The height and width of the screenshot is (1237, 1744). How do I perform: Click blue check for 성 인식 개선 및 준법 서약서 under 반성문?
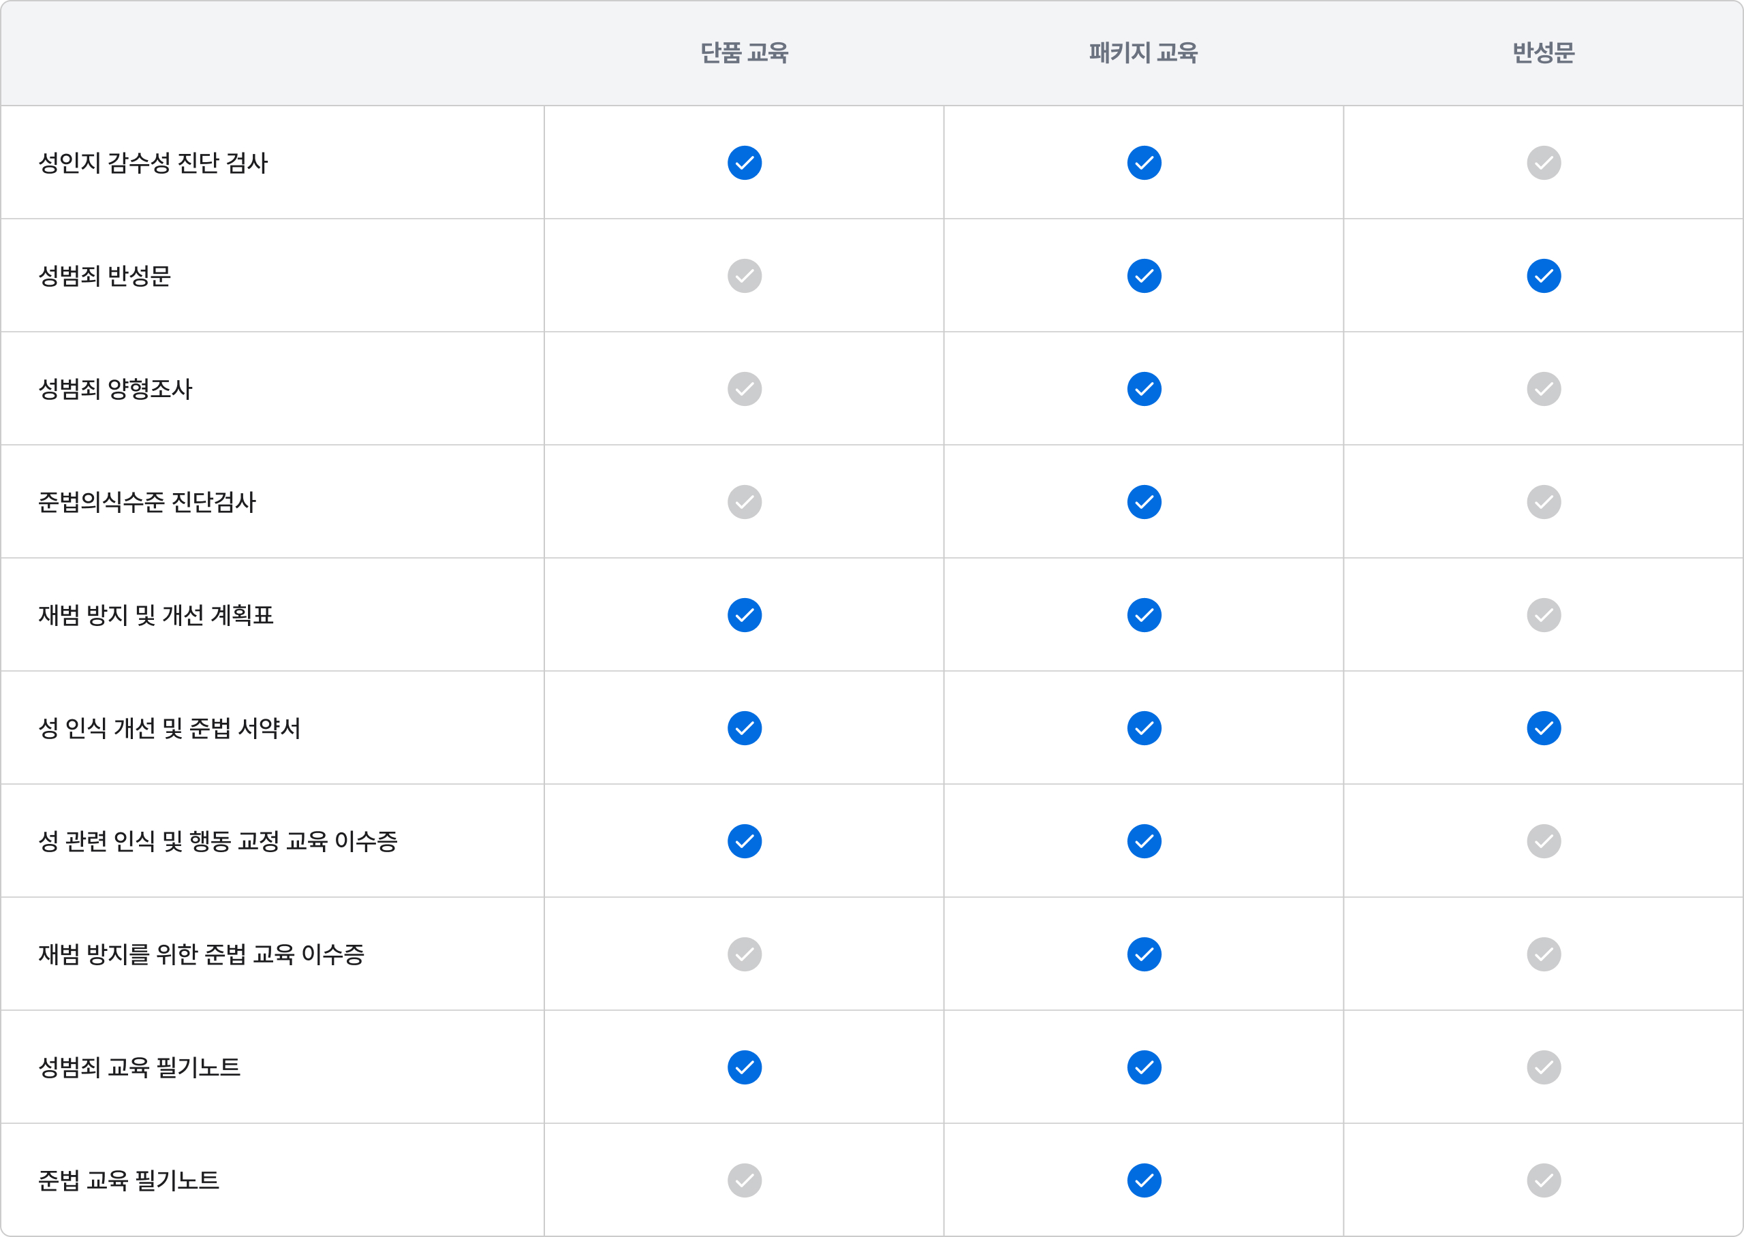(1543, 728)
